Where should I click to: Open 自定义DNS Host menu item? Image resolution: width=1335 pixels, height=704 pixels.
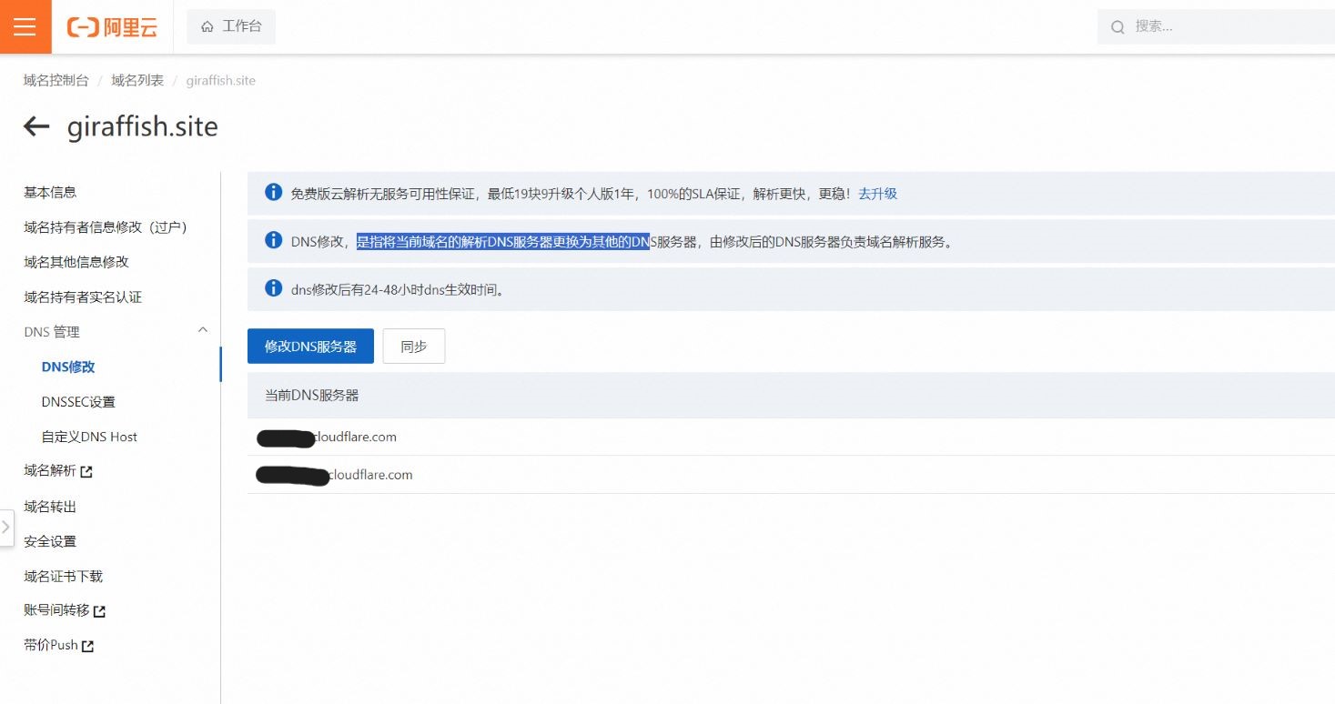click(89, 437)
